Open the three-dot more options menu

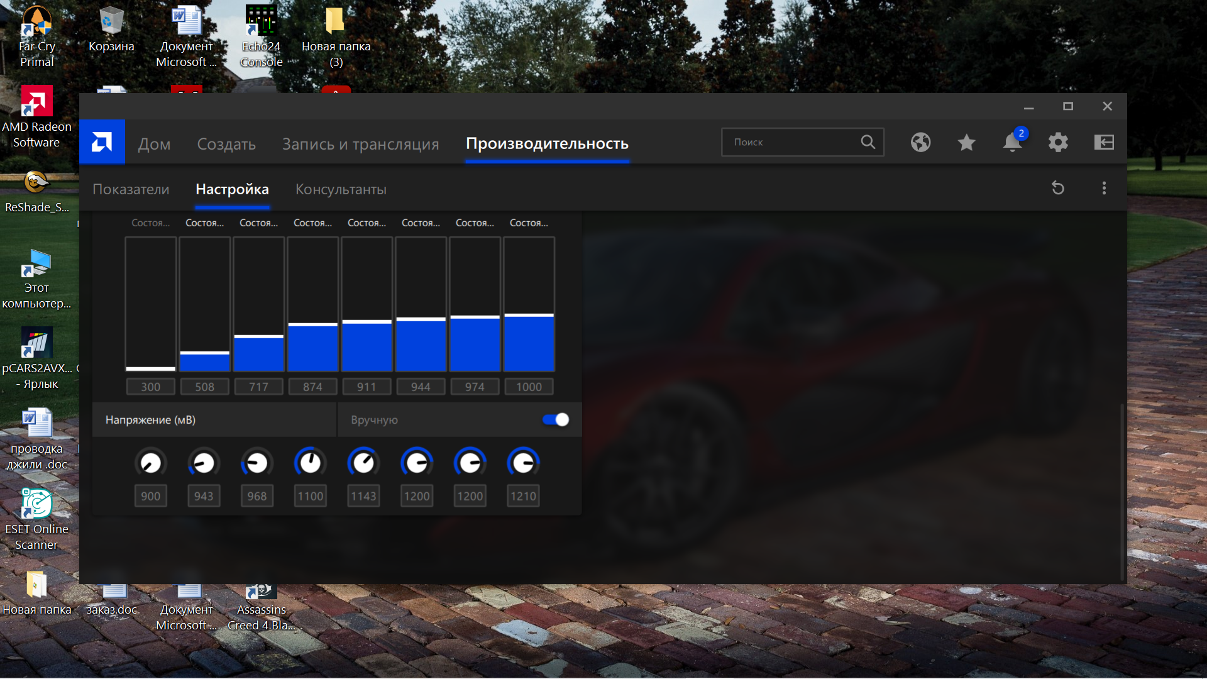(1104, 188)
